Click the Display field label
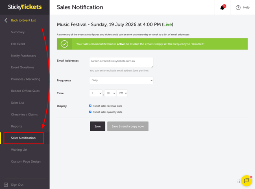Image resolution: width=255 pixels, height=189 pixels. [62, 106]
